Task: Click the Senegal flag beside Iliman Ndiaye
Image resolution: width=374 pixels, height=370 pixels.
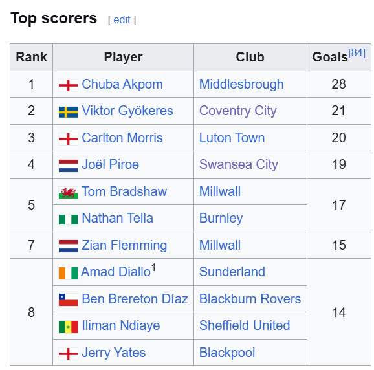Action: [68, 327]
